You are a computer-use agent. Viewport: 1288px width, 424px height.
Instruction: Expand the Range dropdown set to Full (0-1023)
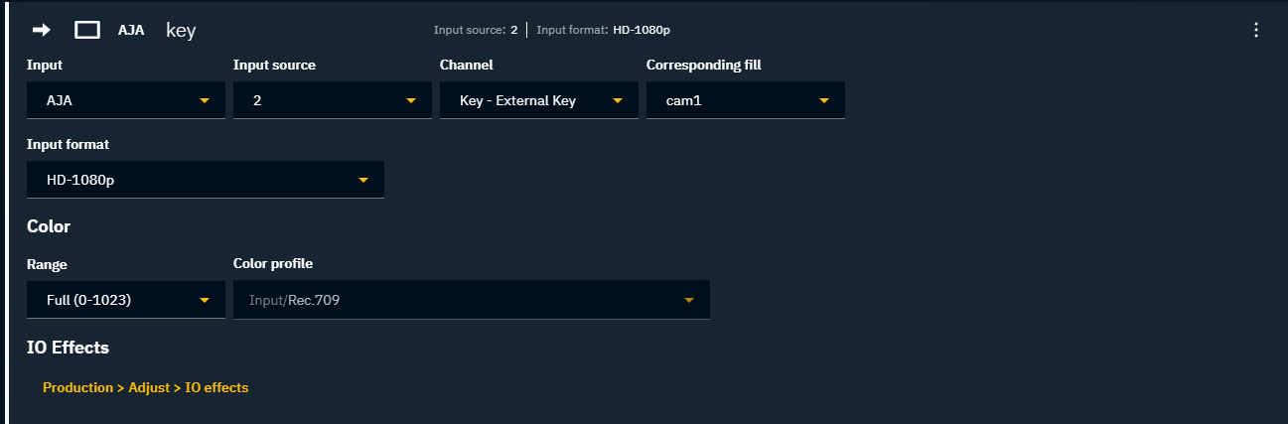point(126,300)
